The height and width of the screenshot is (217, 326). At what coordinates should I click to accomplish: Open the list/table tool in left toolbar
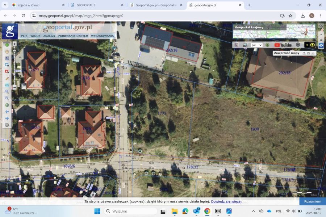point(7,58)
